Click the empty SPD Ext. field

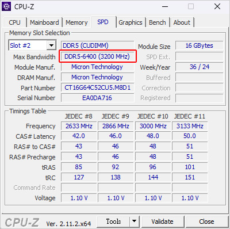200,56
